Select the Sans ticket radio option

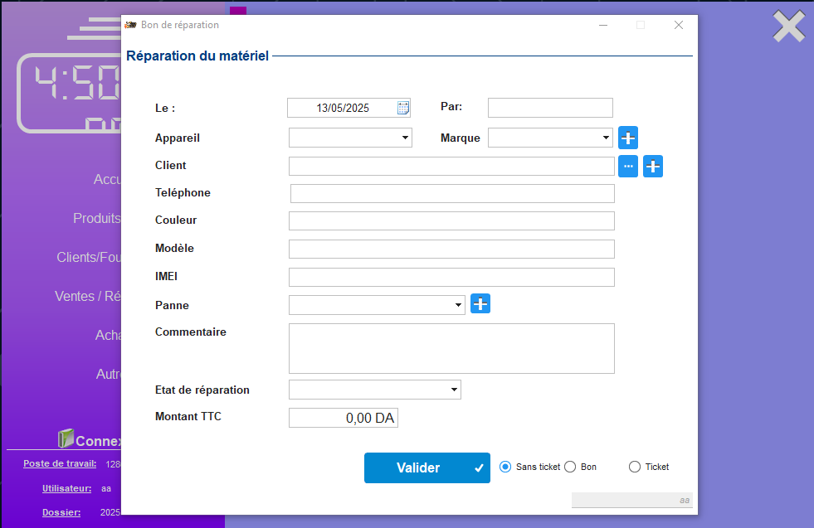point(505,467)
